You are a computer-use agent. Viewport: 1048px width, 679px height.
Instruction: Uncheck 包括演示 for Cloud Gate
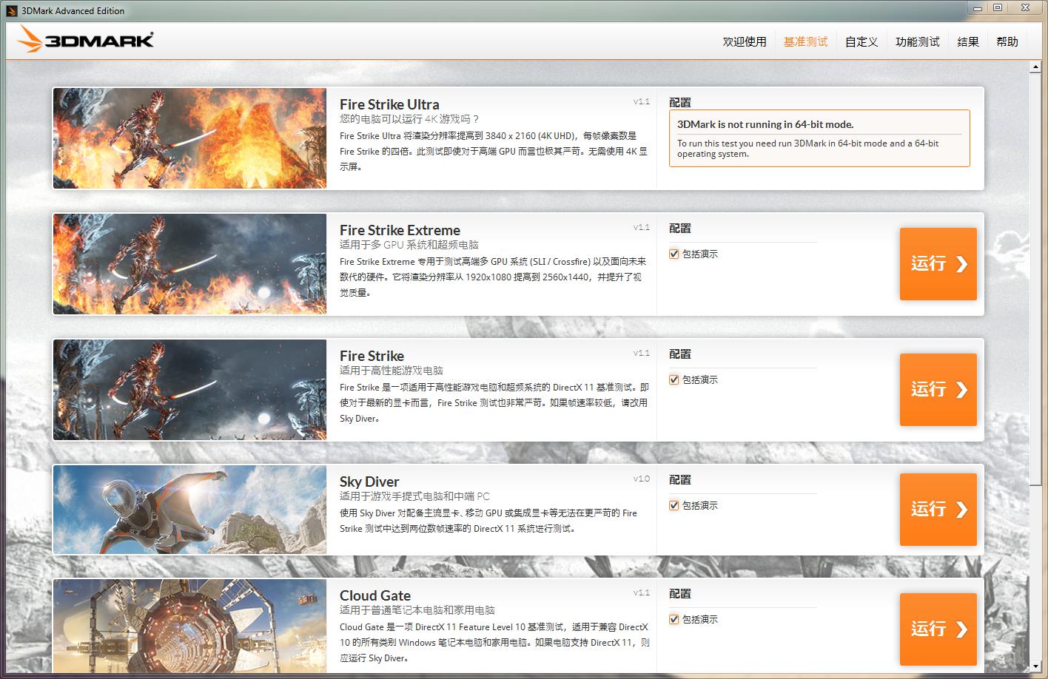pyautogui.click(x=674, y=619)
